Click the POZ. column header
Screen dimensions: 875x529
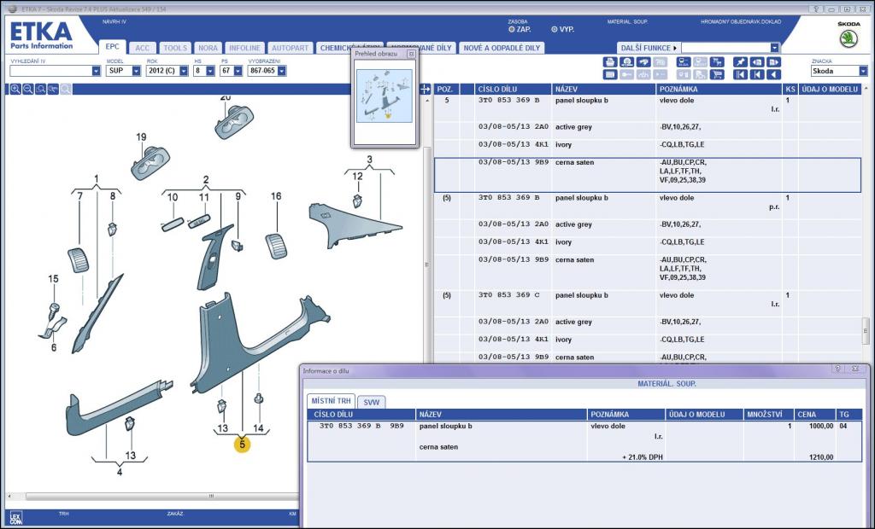[444, 90]
